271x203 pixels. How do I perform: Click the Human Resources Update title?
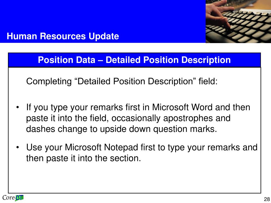click(x=63, y=36)
